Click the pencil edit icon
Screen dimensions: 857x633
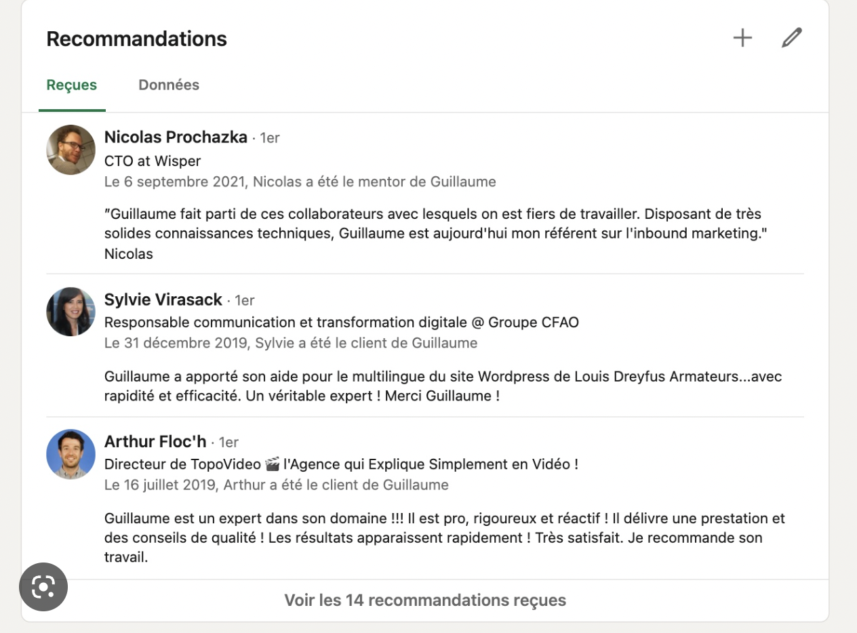[x=791, y=38]
